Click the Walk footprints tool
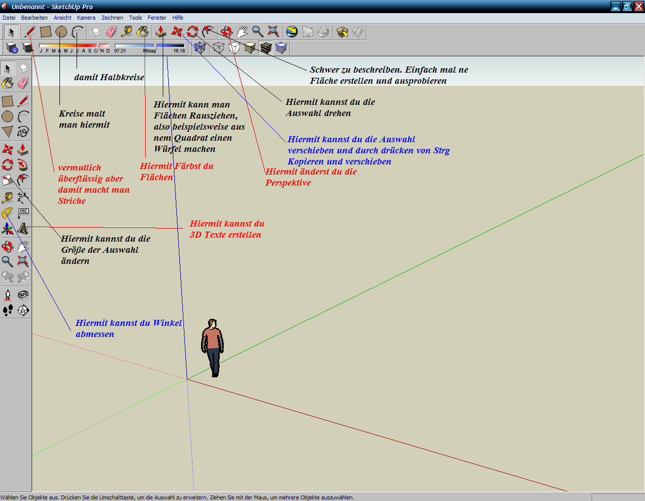The image size is (645, 501). tap(7, 310)
